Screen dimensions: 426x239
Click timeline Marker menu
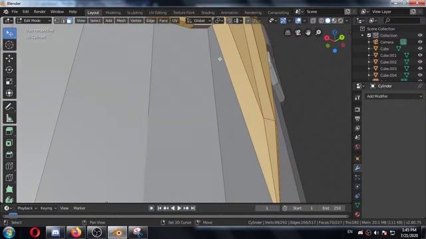tap(79, 208)
